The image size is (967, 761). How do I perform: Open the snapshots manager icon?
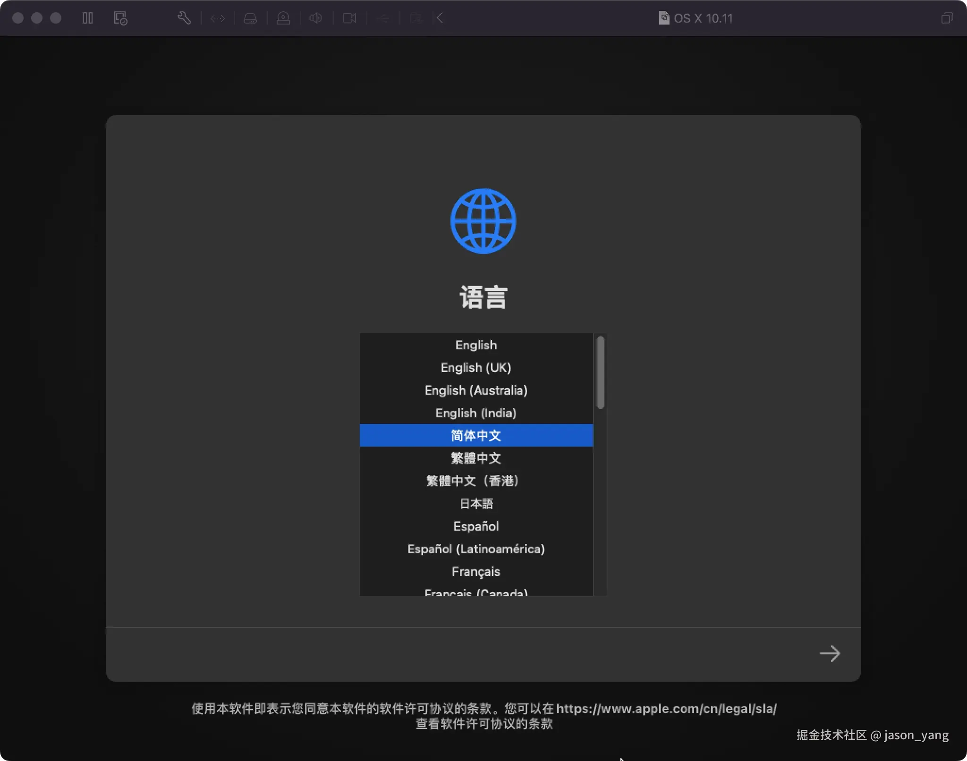(120, 18)
